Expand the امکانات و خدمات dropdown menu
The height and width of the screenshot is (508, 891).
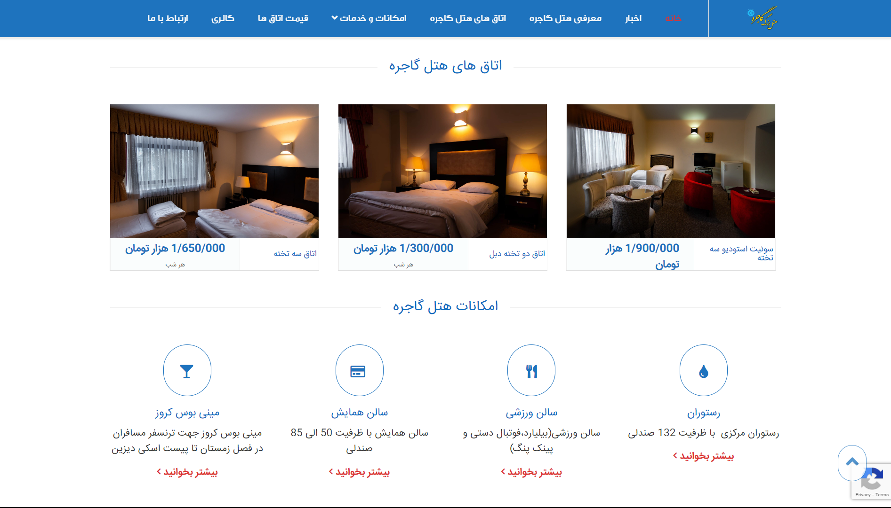pyautogui.click(x=369, y=18)
